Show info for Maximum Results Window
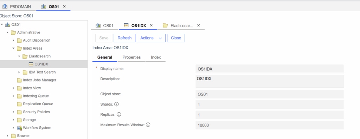This screenshot has height=139, width=360. click(x=148, y=125)
